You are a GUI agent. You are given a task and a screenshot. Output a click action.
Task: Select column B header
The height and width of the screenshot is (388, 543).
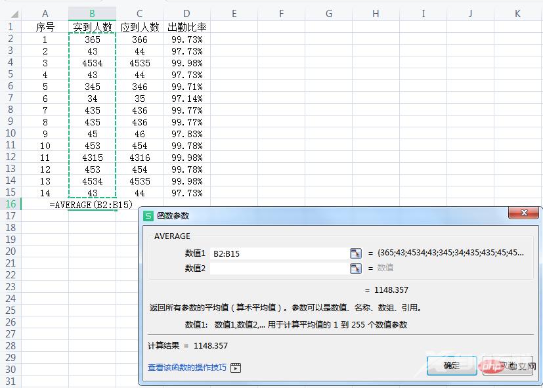click(x=92, y=13)
